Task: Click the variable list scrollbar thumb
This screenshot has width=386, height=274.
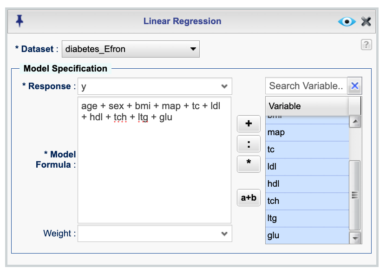Action: (x=355, y=195)
